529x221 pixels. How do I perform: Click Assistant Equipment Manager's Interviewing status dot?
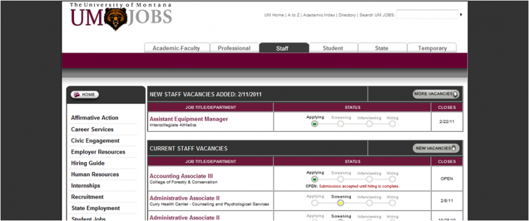tap(370, 124)
